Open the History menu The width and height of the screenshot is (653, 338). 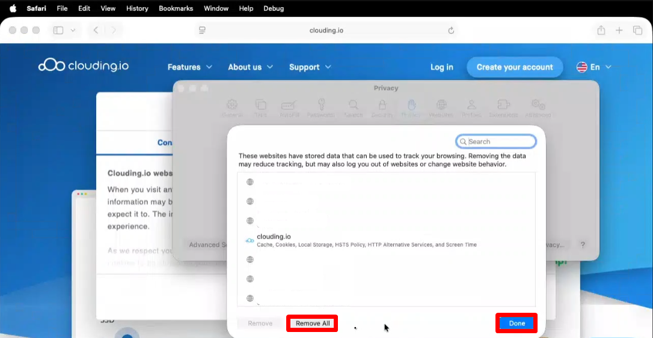(x=137, y=8)
